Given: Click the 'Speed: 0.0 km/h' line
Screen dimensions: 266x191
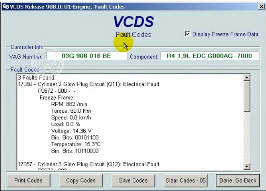Looking at the screenshot, I should 71,118.
